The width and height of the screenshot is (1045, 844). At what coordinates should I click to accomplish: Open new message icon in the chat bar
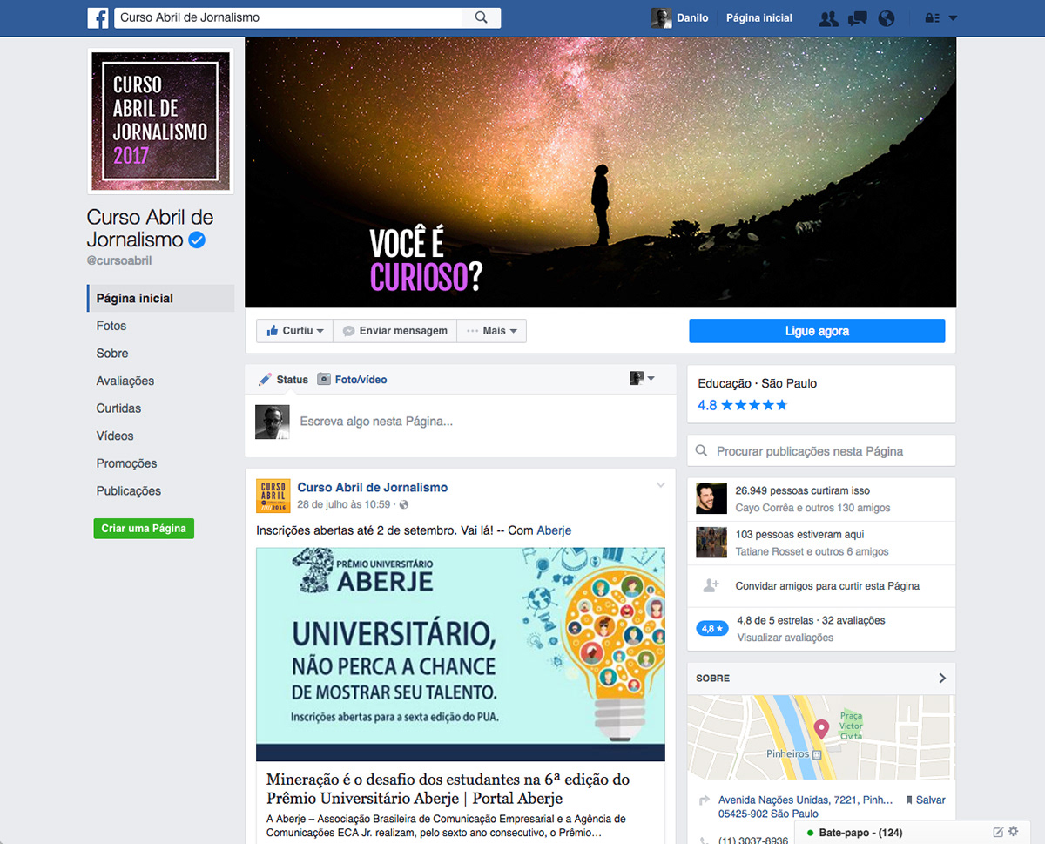tap(998, 832)
